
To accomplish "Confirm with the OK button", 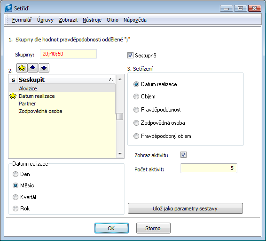I will 111,228.
